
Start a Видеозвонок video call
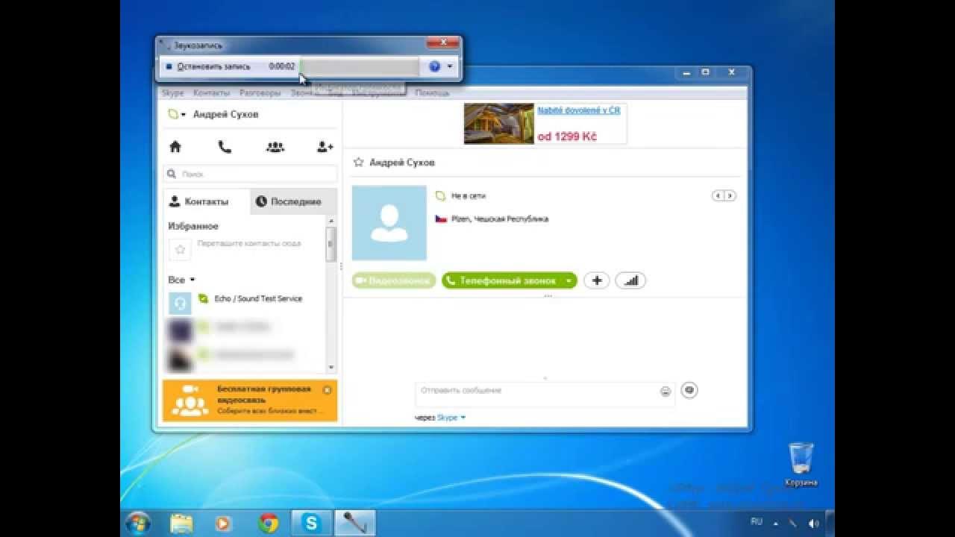tap(394, 280)
